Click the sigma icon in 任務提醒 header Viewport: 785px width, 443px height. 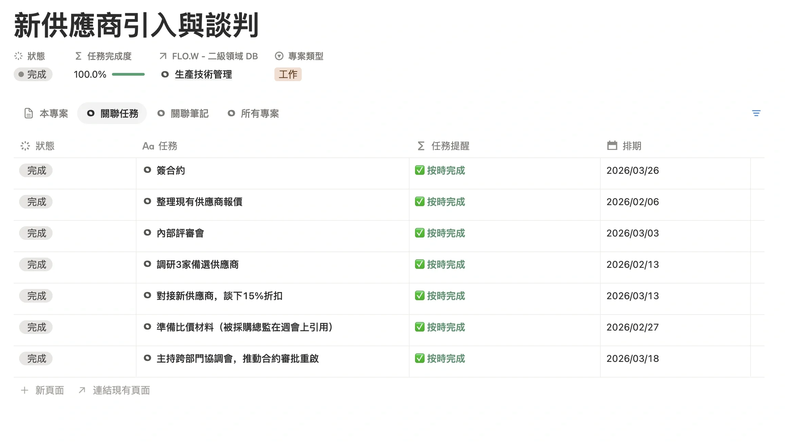tap(421, 146)
